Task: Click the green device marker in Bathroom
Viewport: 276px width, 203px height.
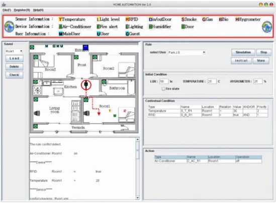Action: (x=104, y=82)
